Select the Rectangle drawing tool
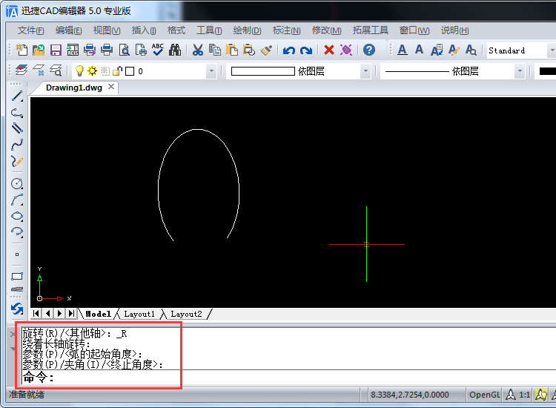This screenshot has height=408, width=556. pos(17,276)
